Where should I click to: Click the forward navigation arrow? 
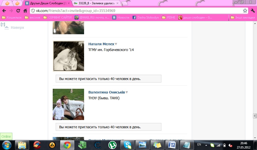click(11, 11)
